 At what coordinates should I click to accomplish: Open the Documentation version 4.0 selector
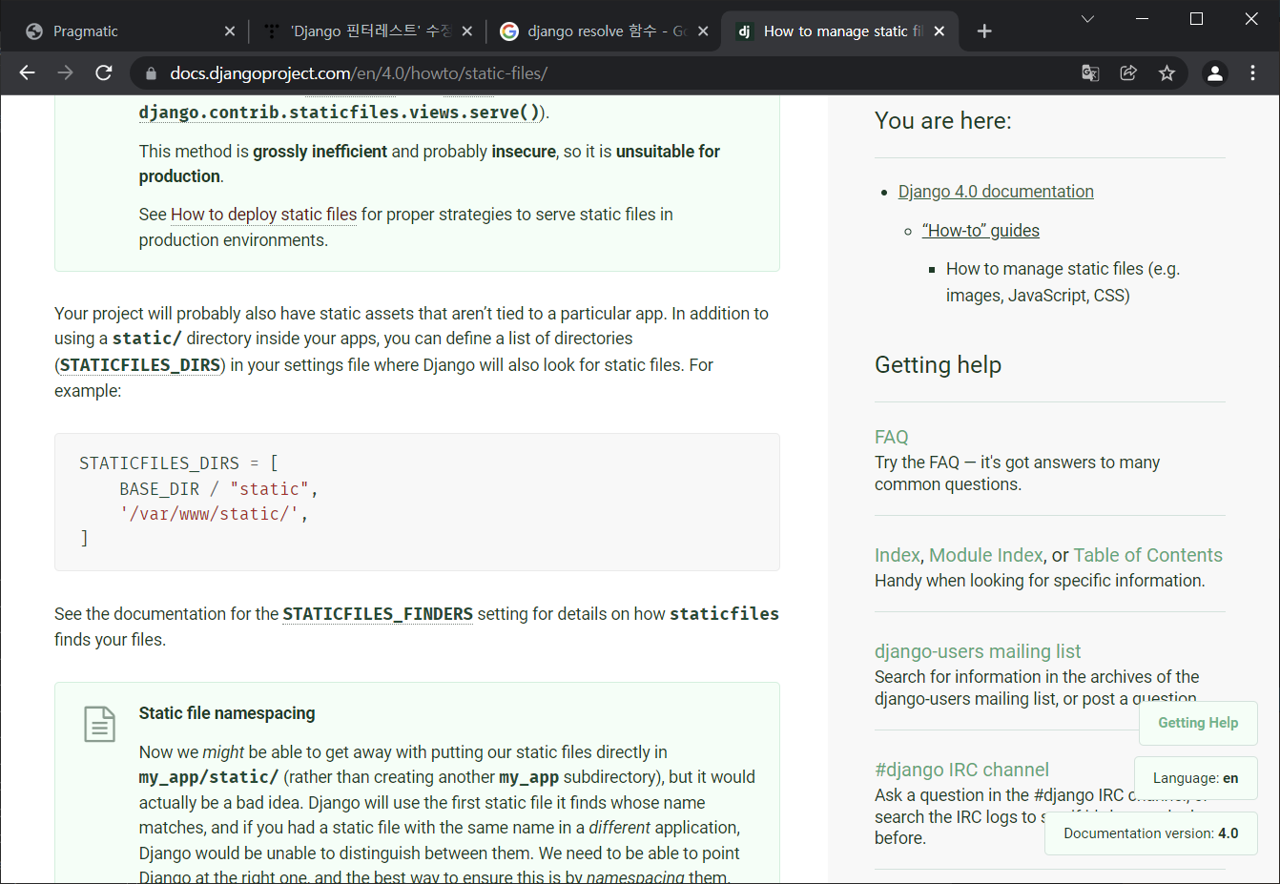(x=1150, y=833)
